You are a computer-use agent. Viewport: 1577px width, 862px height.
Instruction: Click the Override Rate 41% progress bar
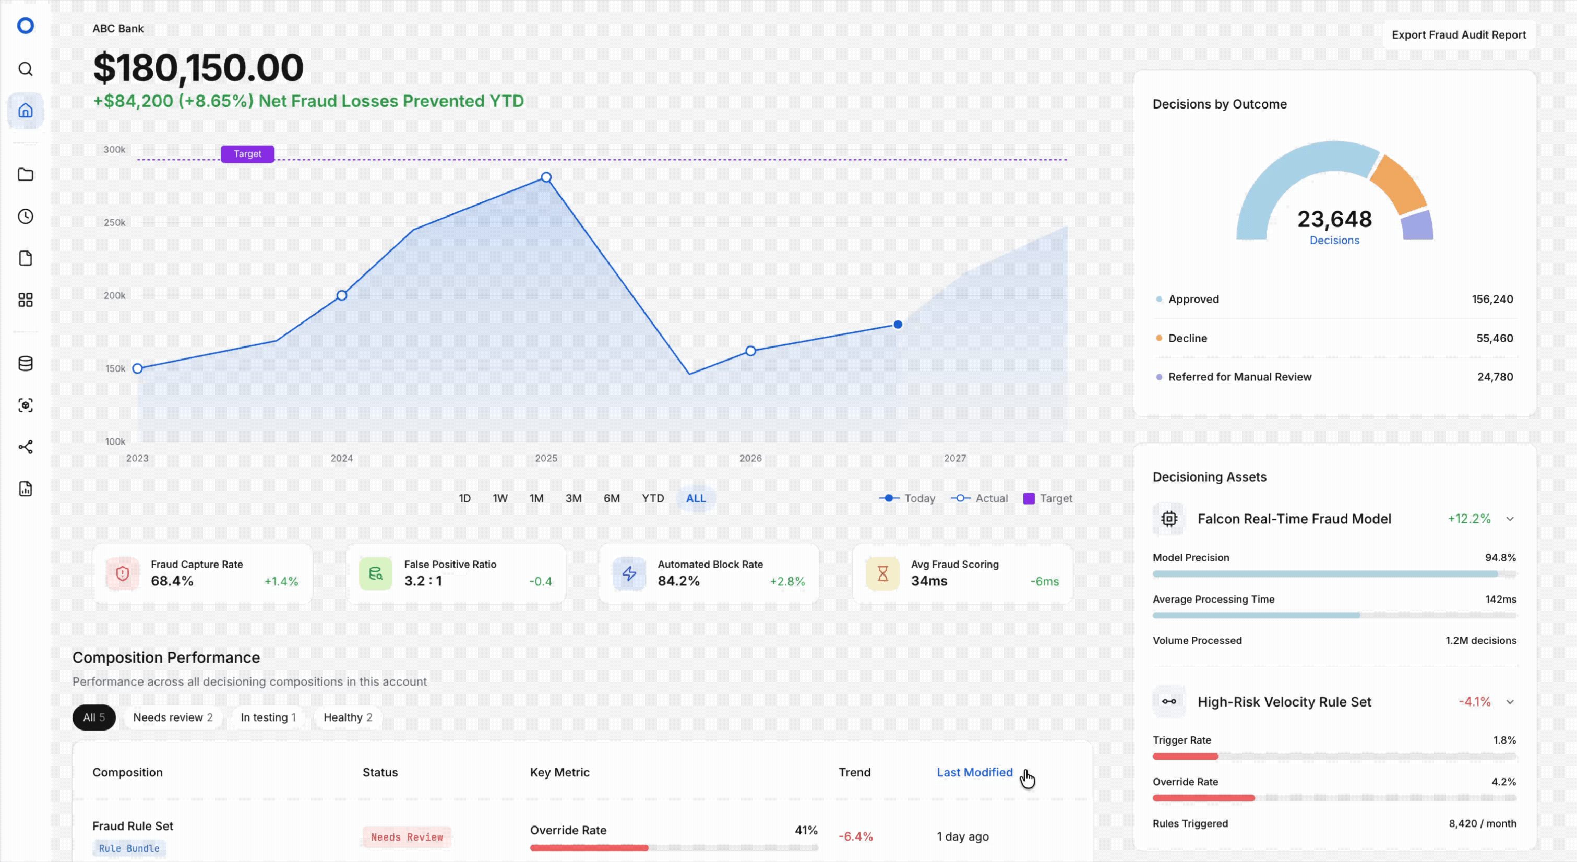(673, 848)
